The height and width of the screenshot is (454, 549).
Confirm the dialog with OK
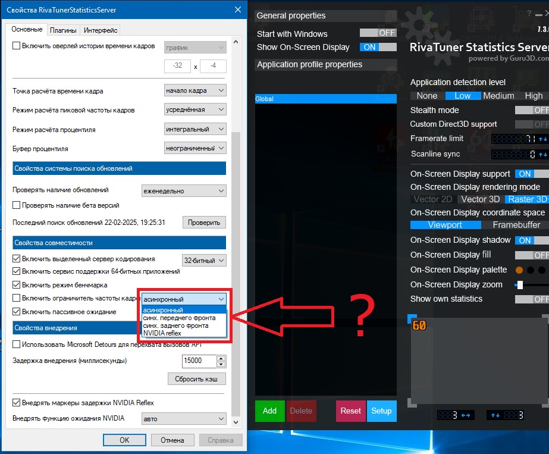[124, 440]
